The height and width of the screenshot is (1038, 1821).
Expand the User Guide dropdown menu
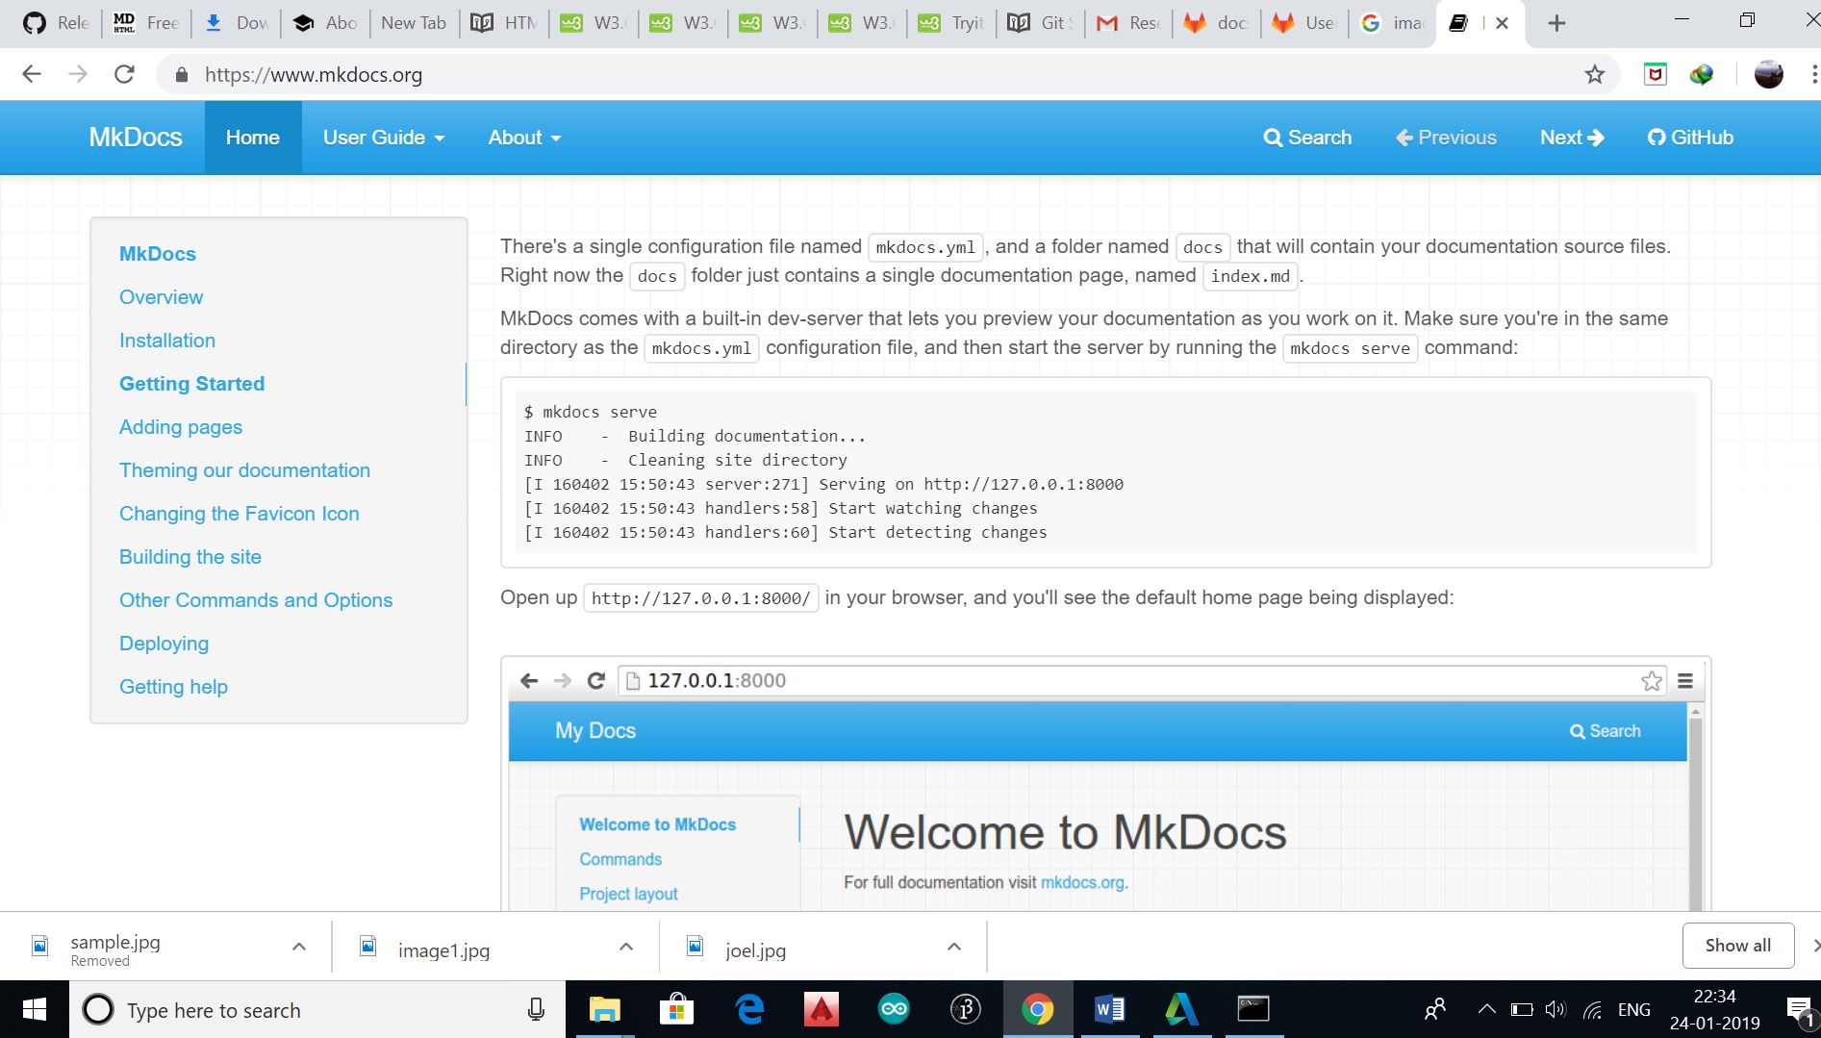(384, 138)
